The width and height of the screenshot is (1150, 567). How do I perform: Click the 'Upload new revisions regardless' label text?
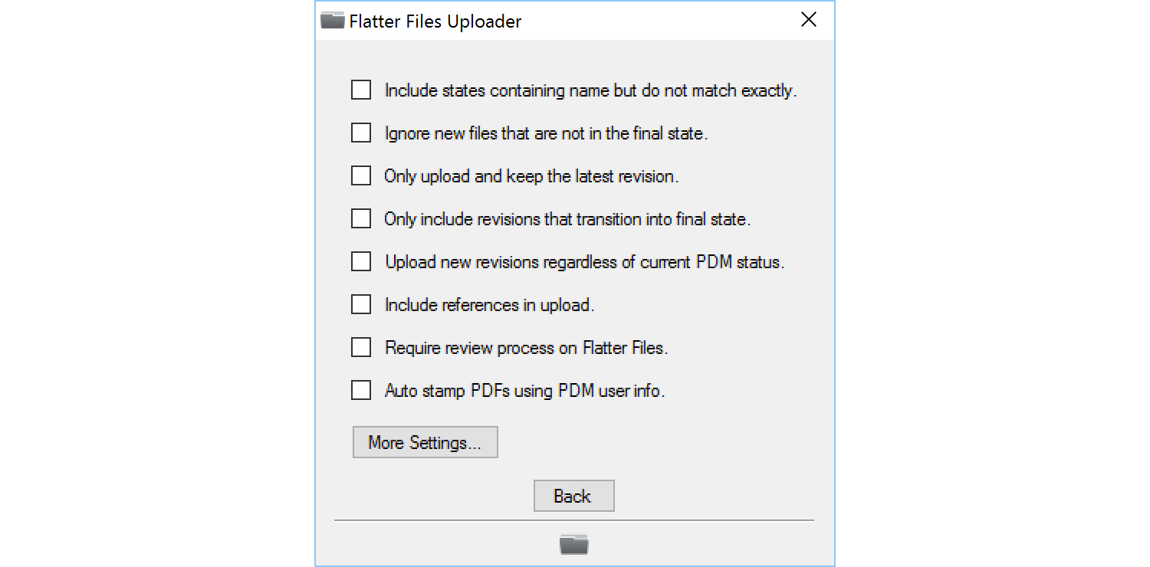click(584, 262)
